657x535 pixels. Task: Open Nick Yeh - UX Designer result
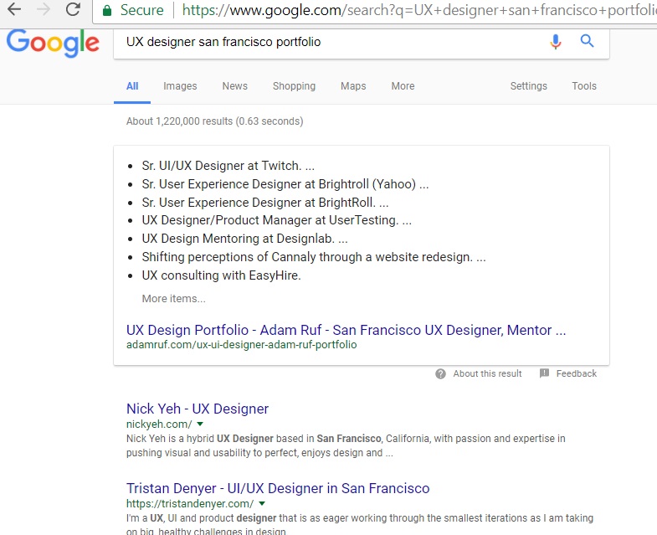pos(198,409)
